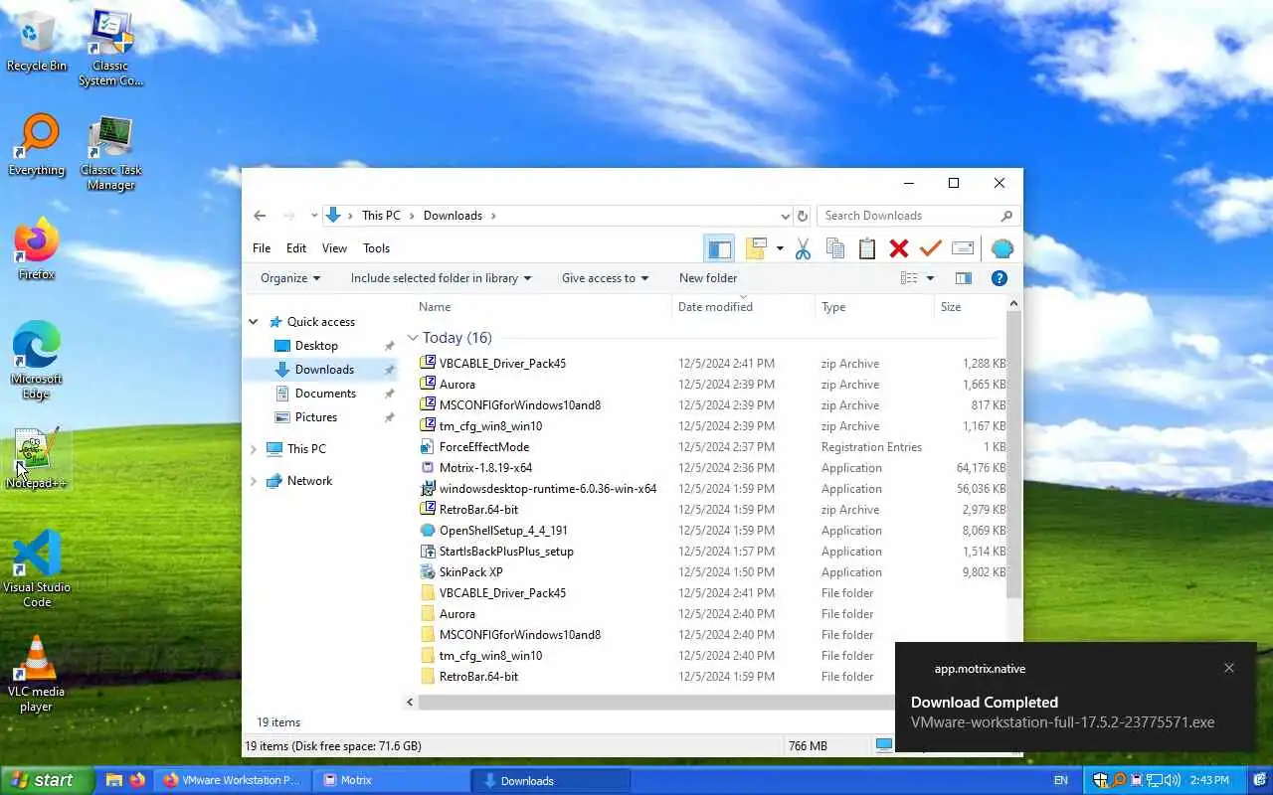Dismiss the Motrix download notification
The image size is (1273, 795).
(x=1229, y=668)
